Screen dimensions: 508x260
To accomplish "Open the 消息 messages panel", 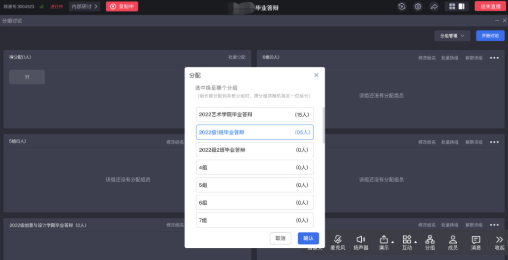I will pos(476,242).
